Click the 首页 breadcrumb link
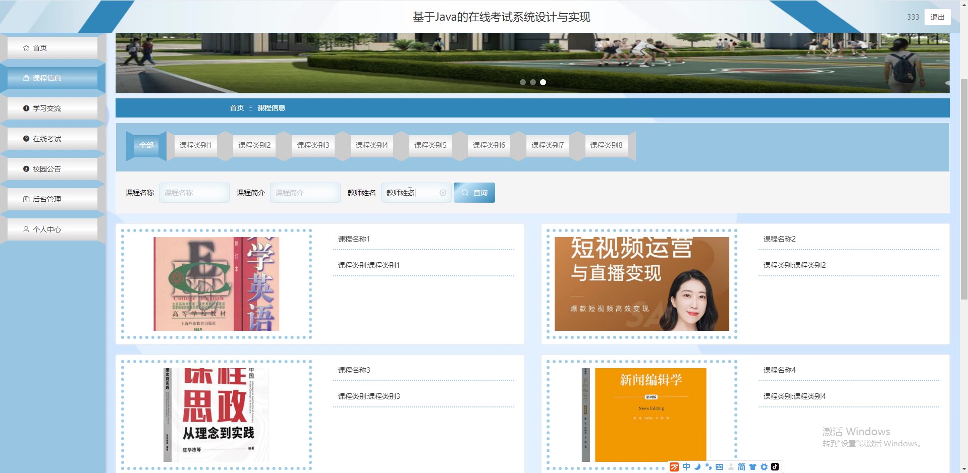This screenshot has height=473, width=968. click(x=237, y=108)
